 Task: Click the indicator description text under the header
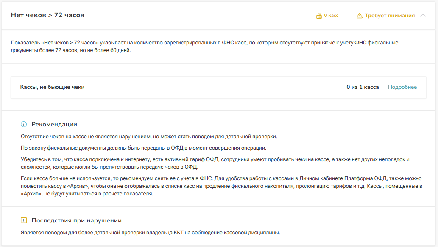pyautogui.click(x=204, y=47)
